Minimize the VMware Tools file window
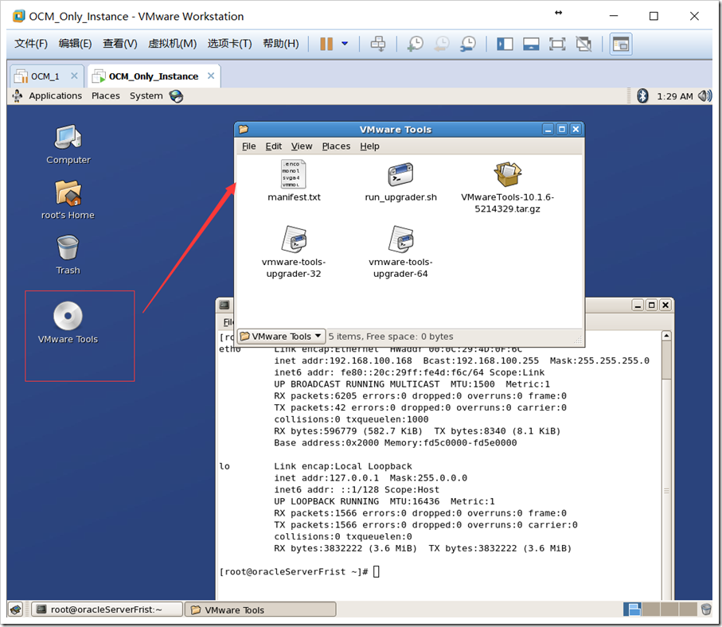The width and height of the screenshot is (722, 627). click(548, 130)
